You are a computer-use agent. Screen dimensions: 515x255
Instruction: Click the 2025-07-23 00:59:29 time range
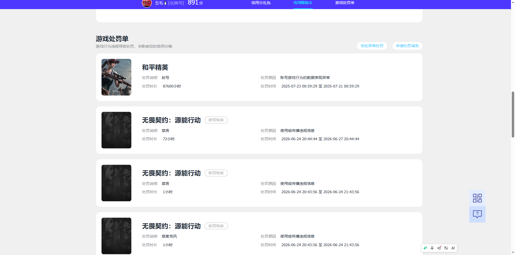point(320,86)
